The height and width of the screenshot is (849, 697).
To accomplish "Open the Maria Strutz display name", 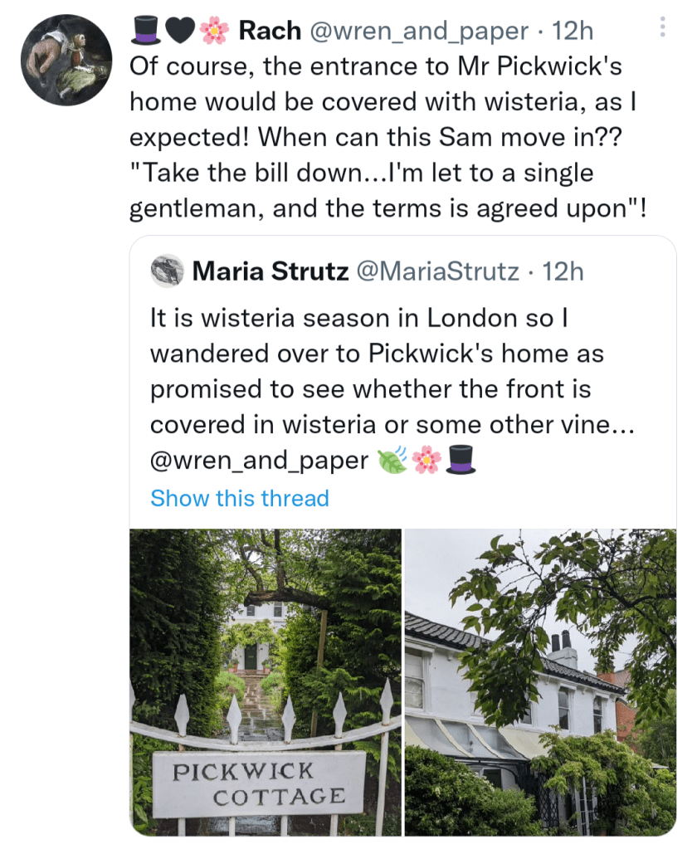I will coord(271,271).
